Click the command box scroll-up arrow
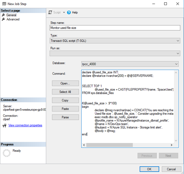 coord(176,72)
